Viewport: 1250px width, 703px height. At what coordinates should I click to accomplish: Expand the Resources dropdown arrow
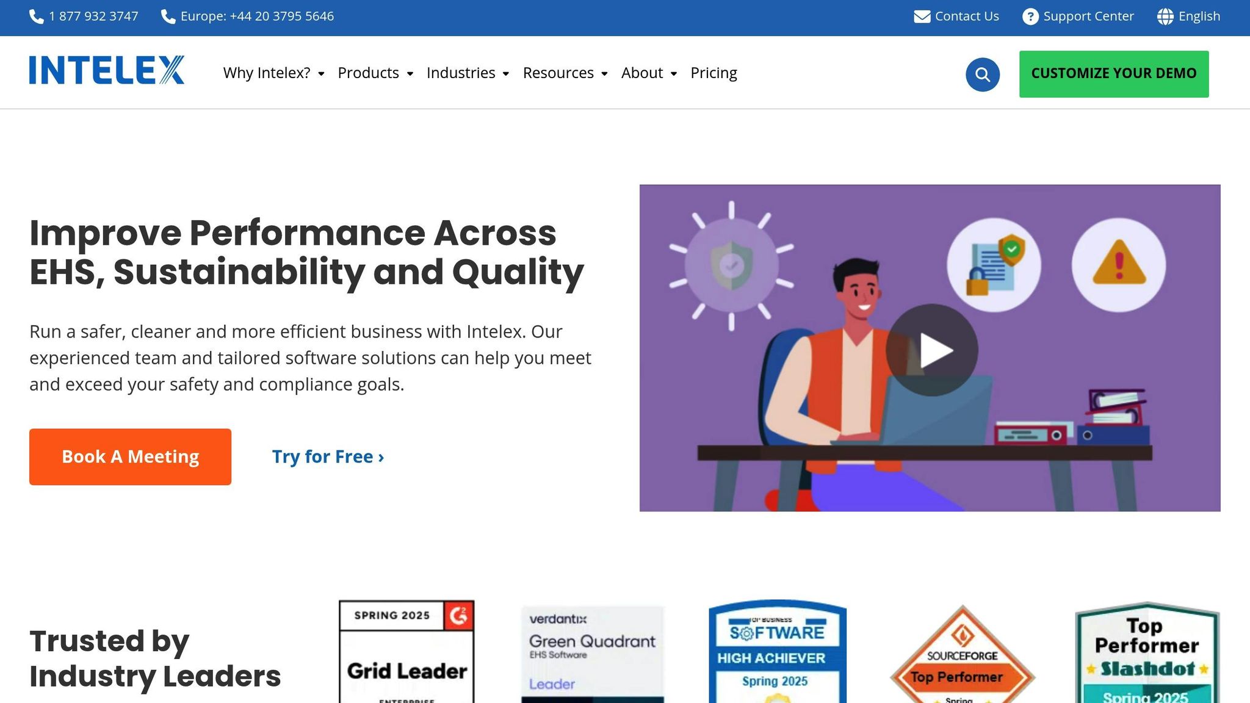point(604,74)
